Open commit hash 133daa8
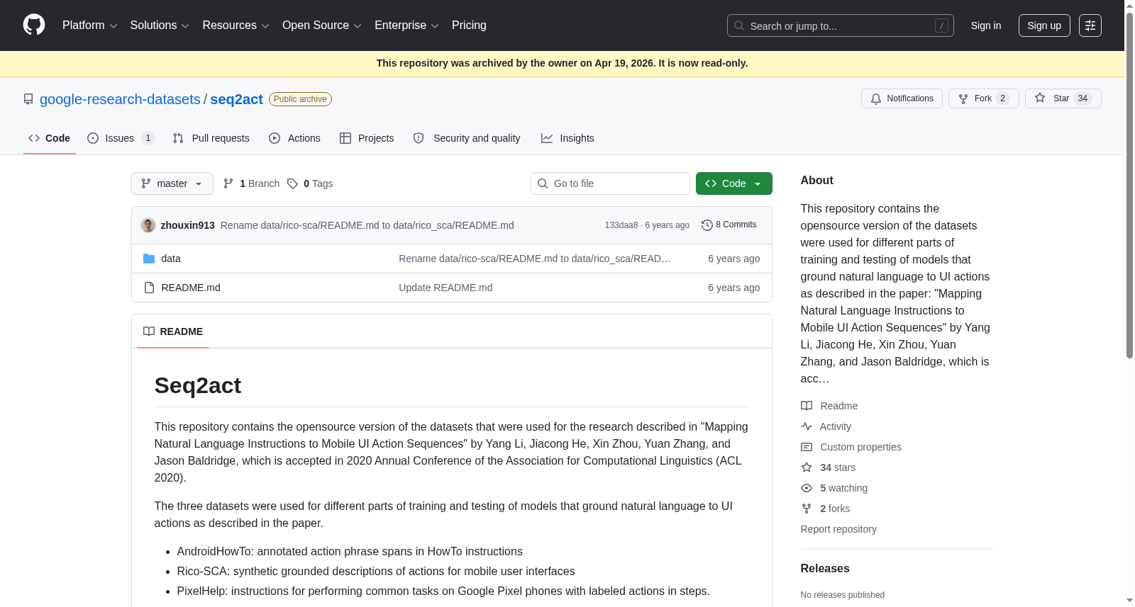 pyautogui.click(x=621, y=225)
